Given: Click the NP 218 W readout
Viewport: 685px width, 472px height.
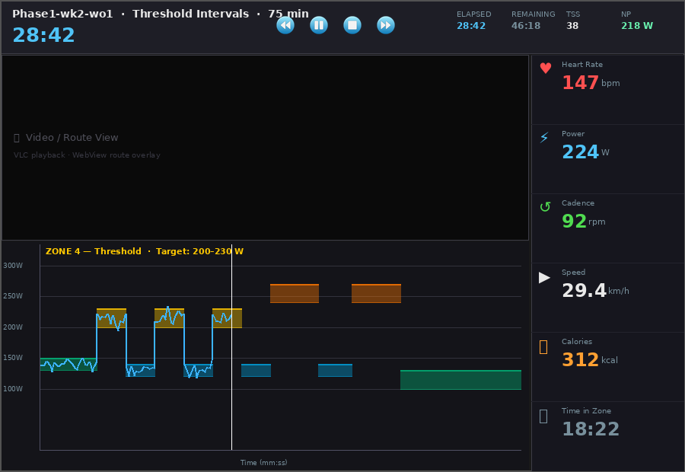Looking at the screenshot, I should point(637,24).
